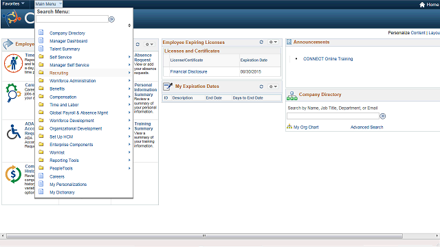Open the My Expiration Dates gear dropdown
Image resolution: width=440 pixels, height=247 pixels.
point(273,86)
